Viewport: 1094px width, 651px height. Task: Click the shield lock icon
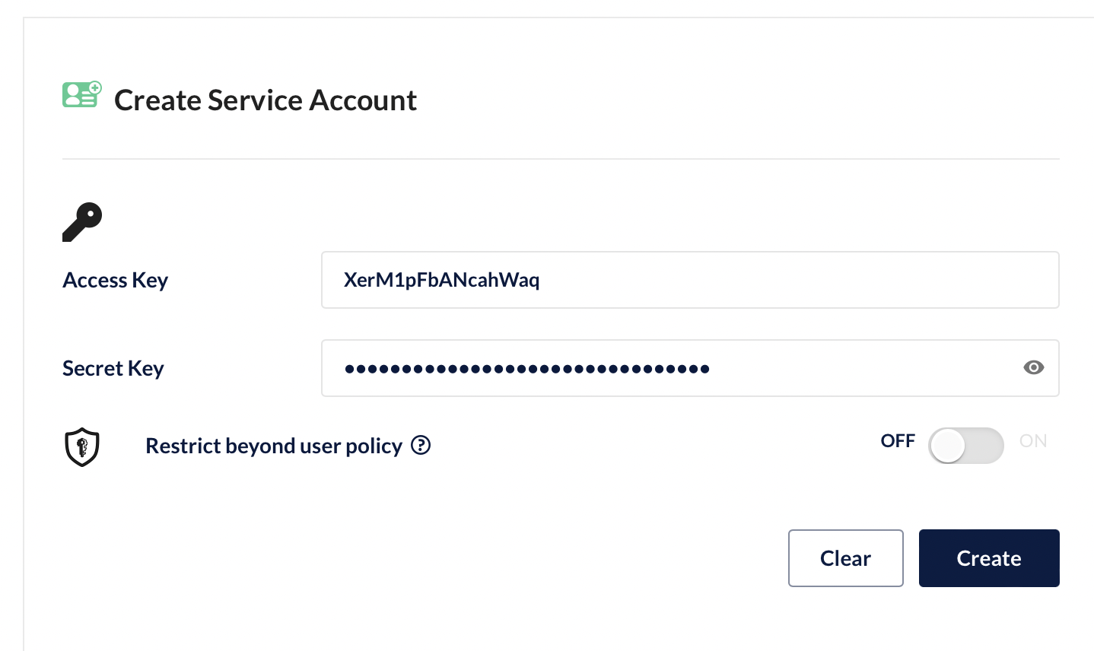point(82,446)
